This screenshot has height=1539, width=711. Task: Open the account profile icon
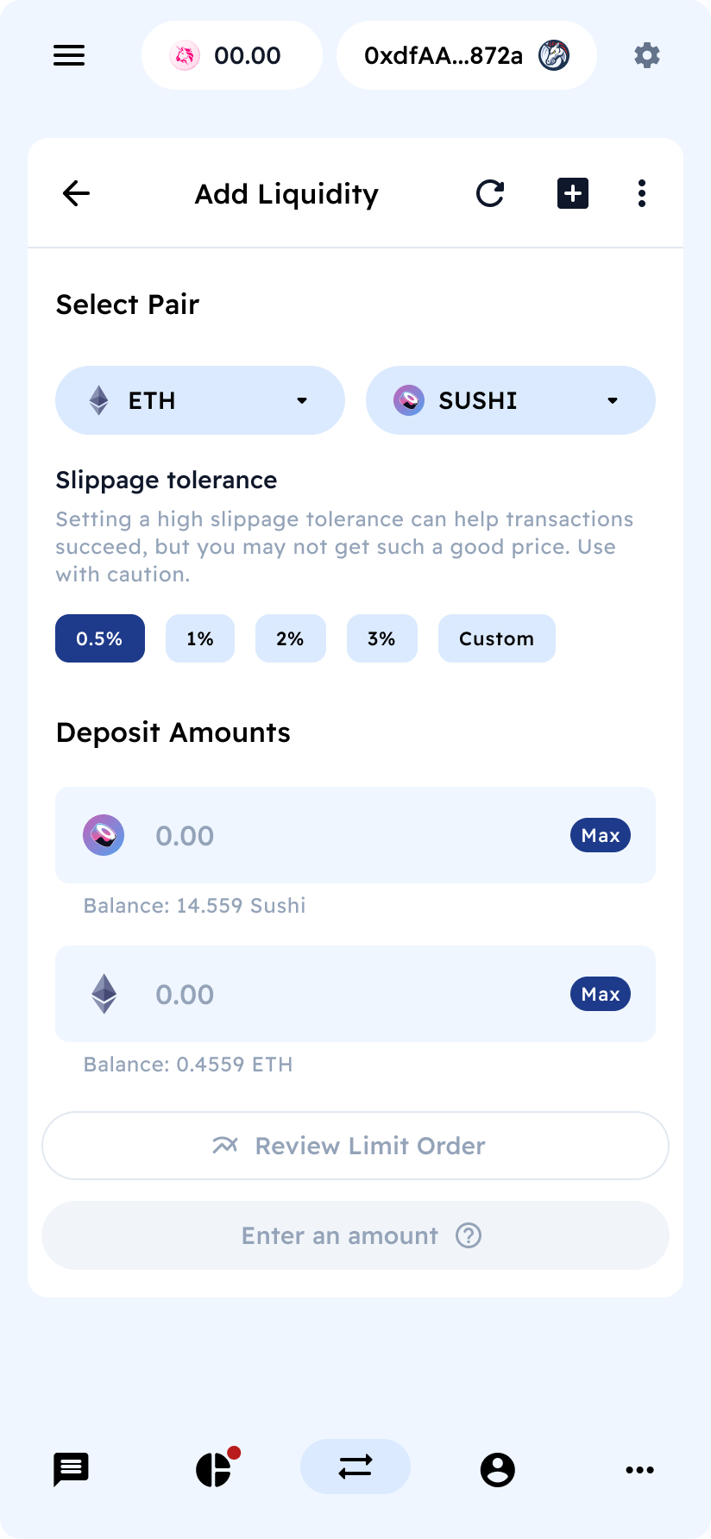(497, 1468)
